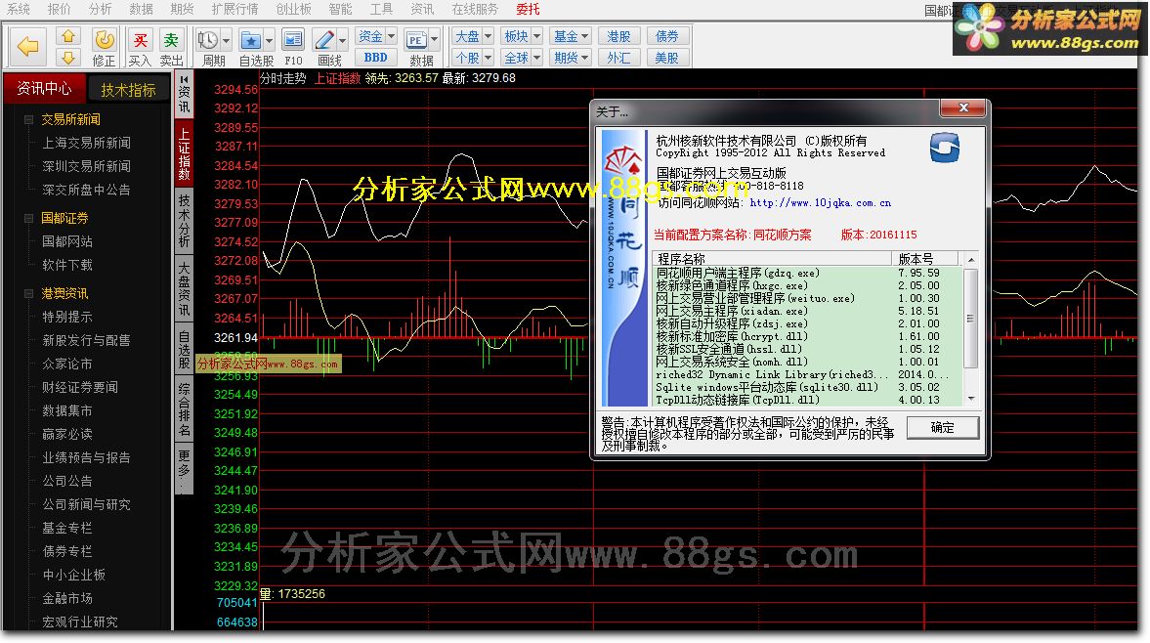Collapse the 交易所新闻 tree node
The width and height of the screenshot is (1150, 643).
(28, 119)
